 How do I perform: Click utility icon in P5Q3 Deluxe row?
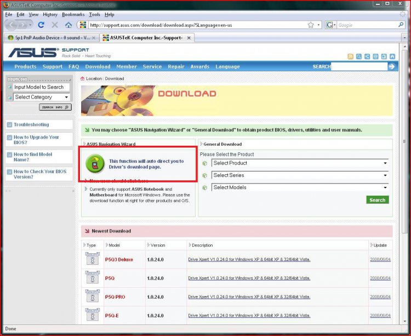[92, 258]
